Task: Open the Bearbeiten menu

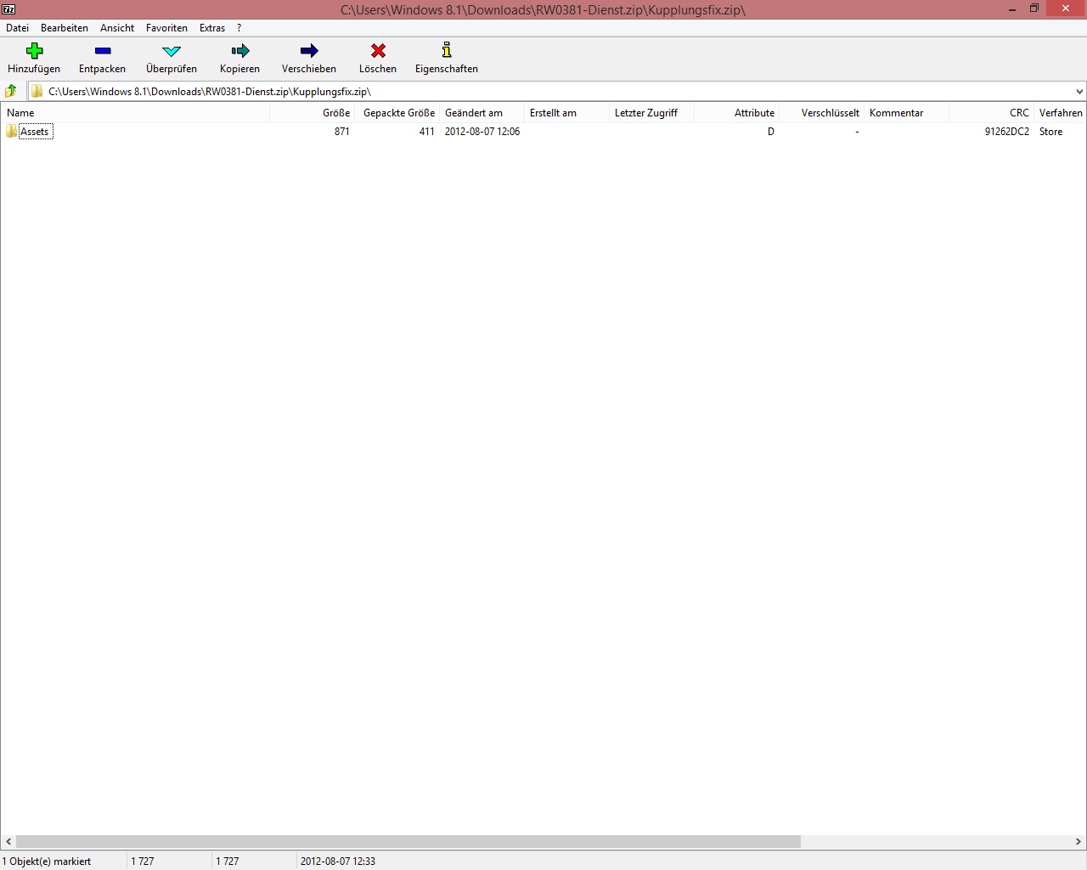Action: [65, 28]
